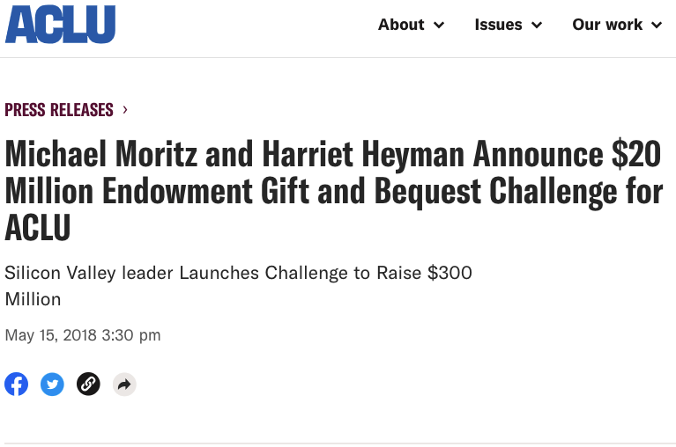676x447 pixels.
Task: Share article on Facebook
Action: click(x=17, y=384)
